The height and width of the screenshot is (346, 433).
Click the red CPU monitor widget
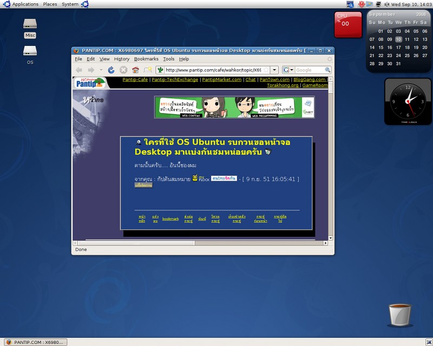348,24
